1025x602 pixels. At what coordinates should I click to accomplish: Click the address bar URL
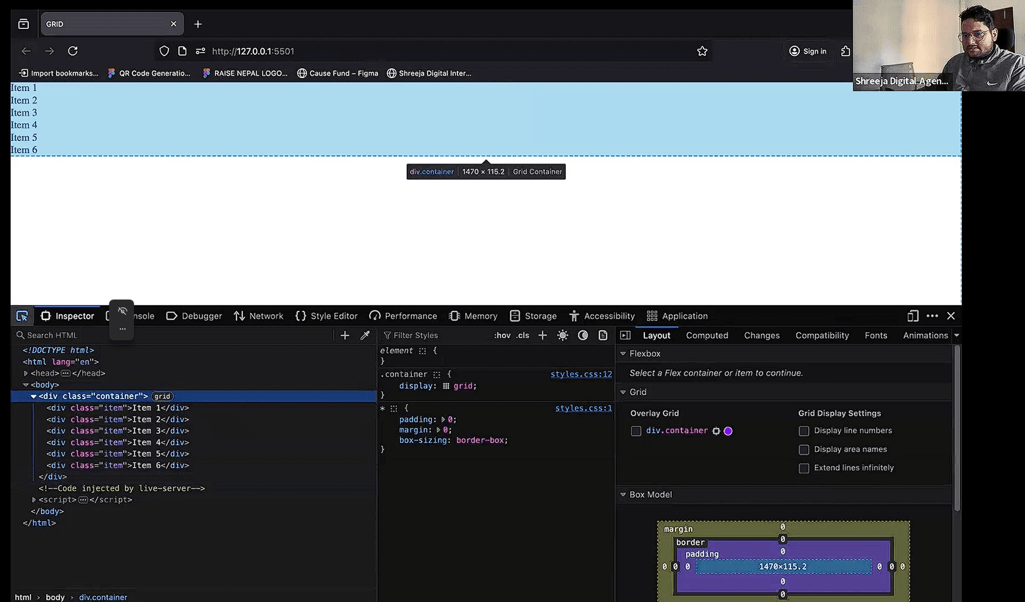point(253,51)
